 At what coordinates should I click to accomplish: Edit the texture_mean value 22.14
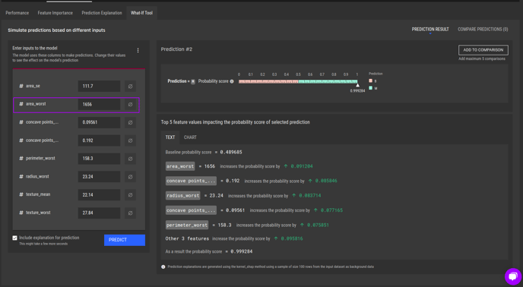(x=99, y=194)
